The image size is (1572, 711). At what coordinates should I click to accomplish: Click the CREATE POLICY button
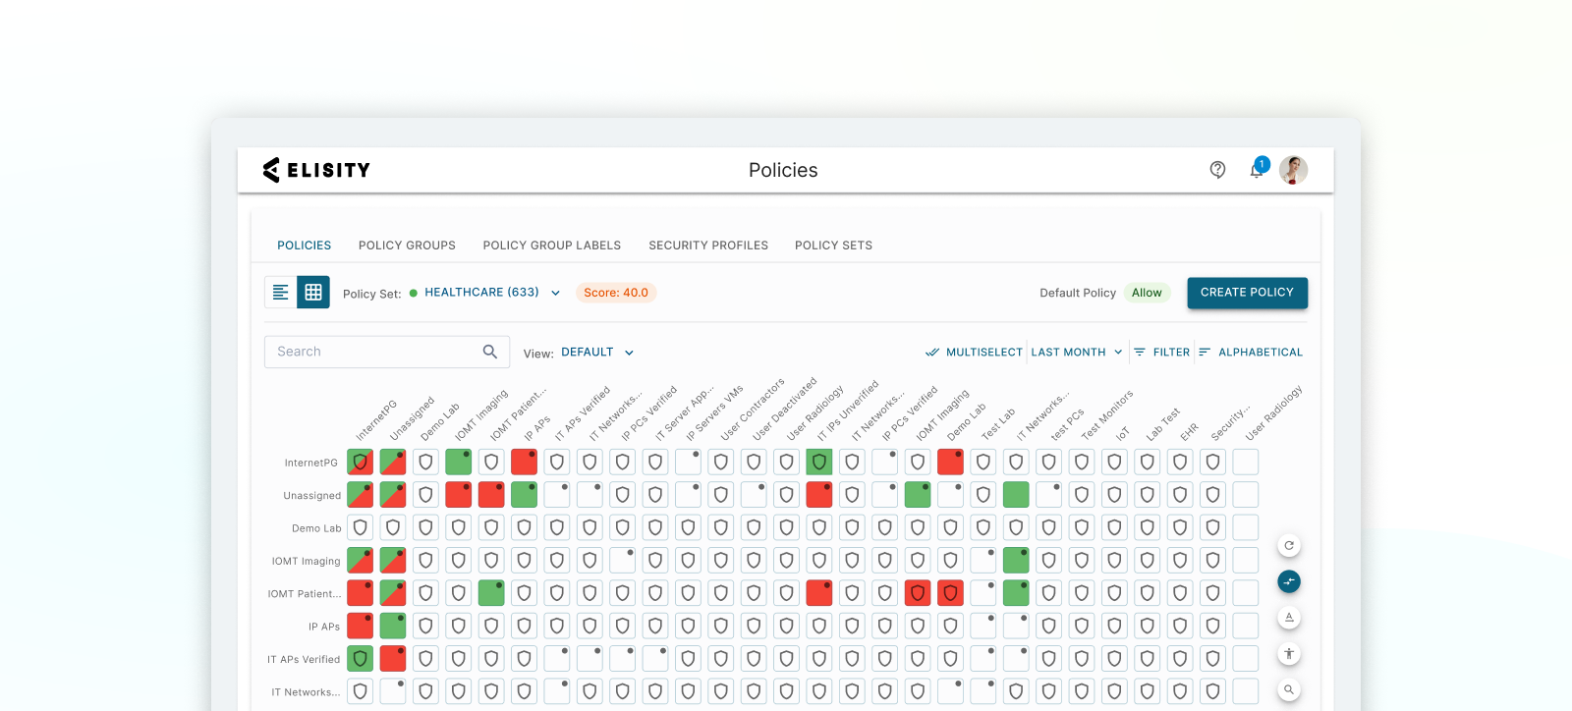click(x=1247, y=293)
